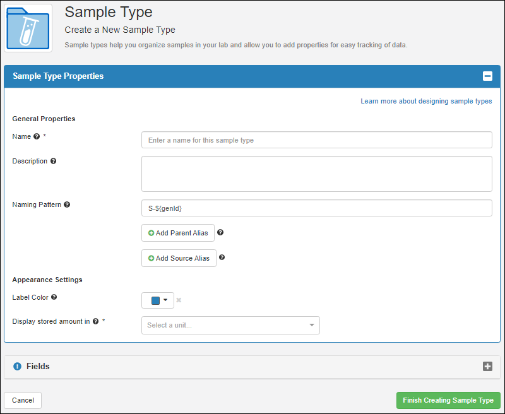
Task: Clear the label color with the x
Action: (179, 300)
